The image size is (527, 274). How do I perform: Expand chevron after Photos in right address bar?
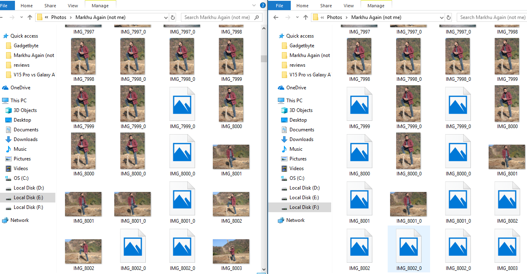tap(347, 17)
